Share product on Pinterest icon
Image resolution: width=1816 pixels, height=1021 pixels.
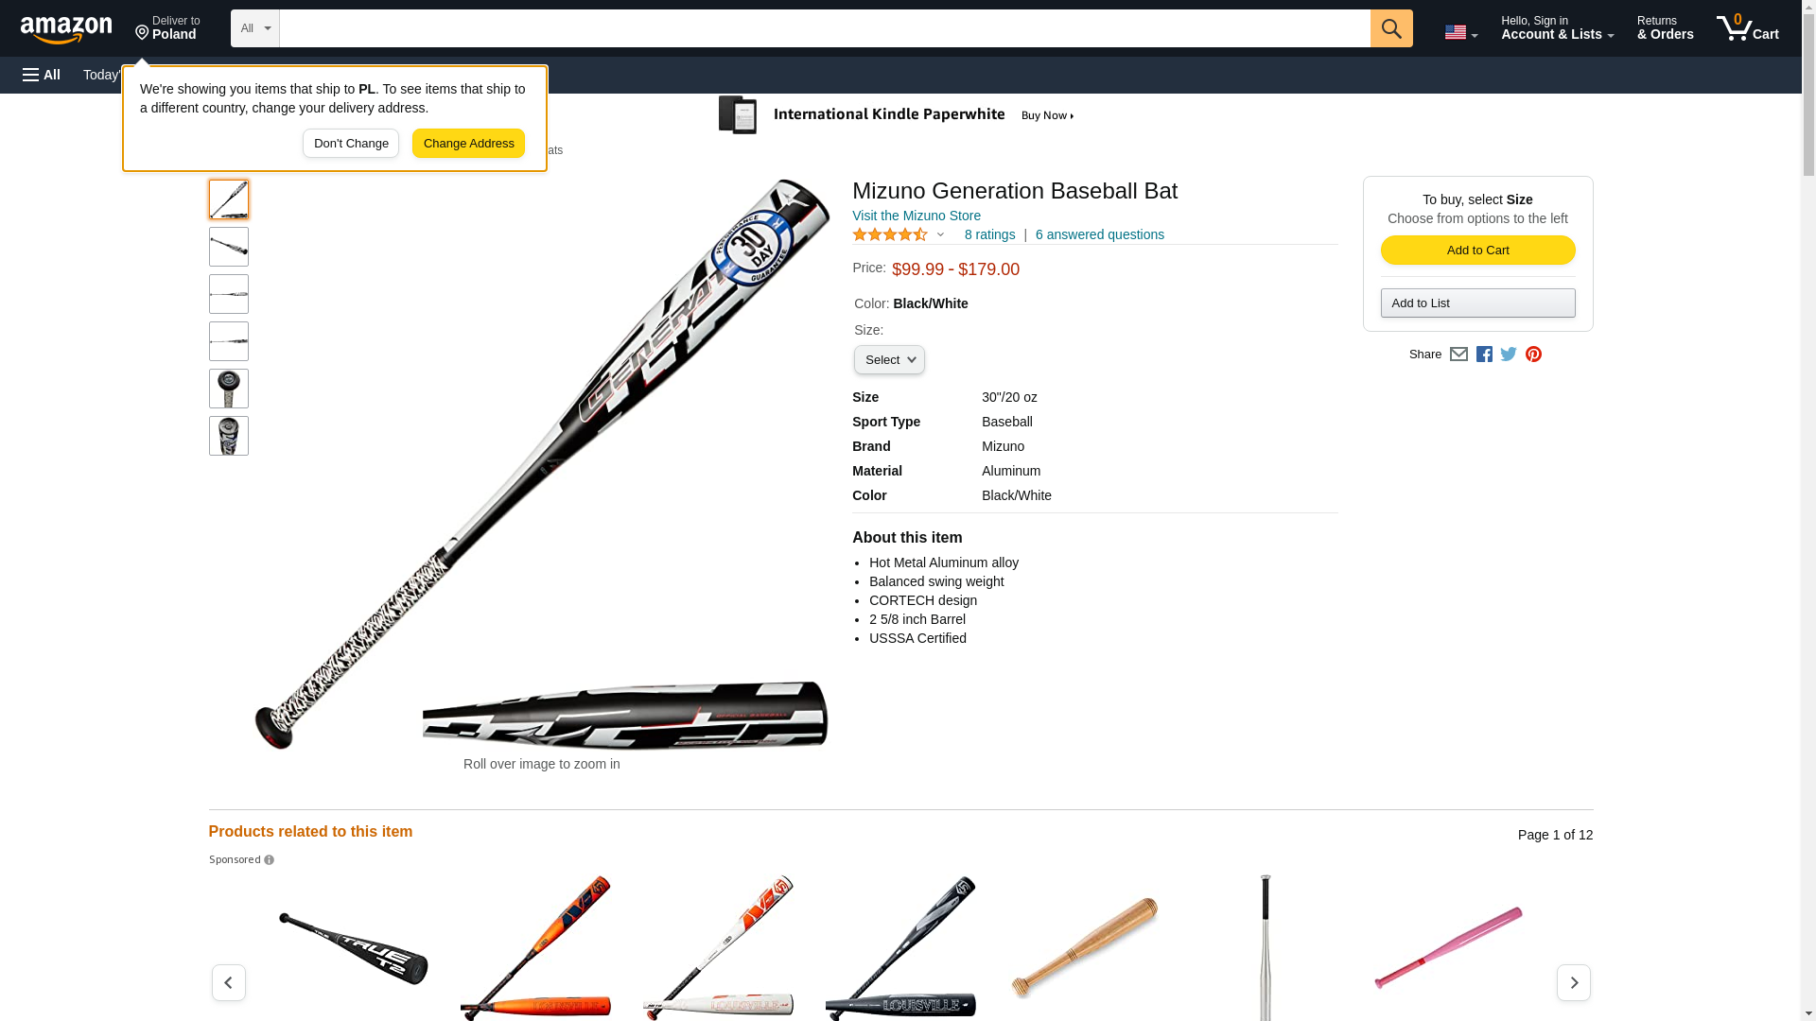pos(1533,355)
